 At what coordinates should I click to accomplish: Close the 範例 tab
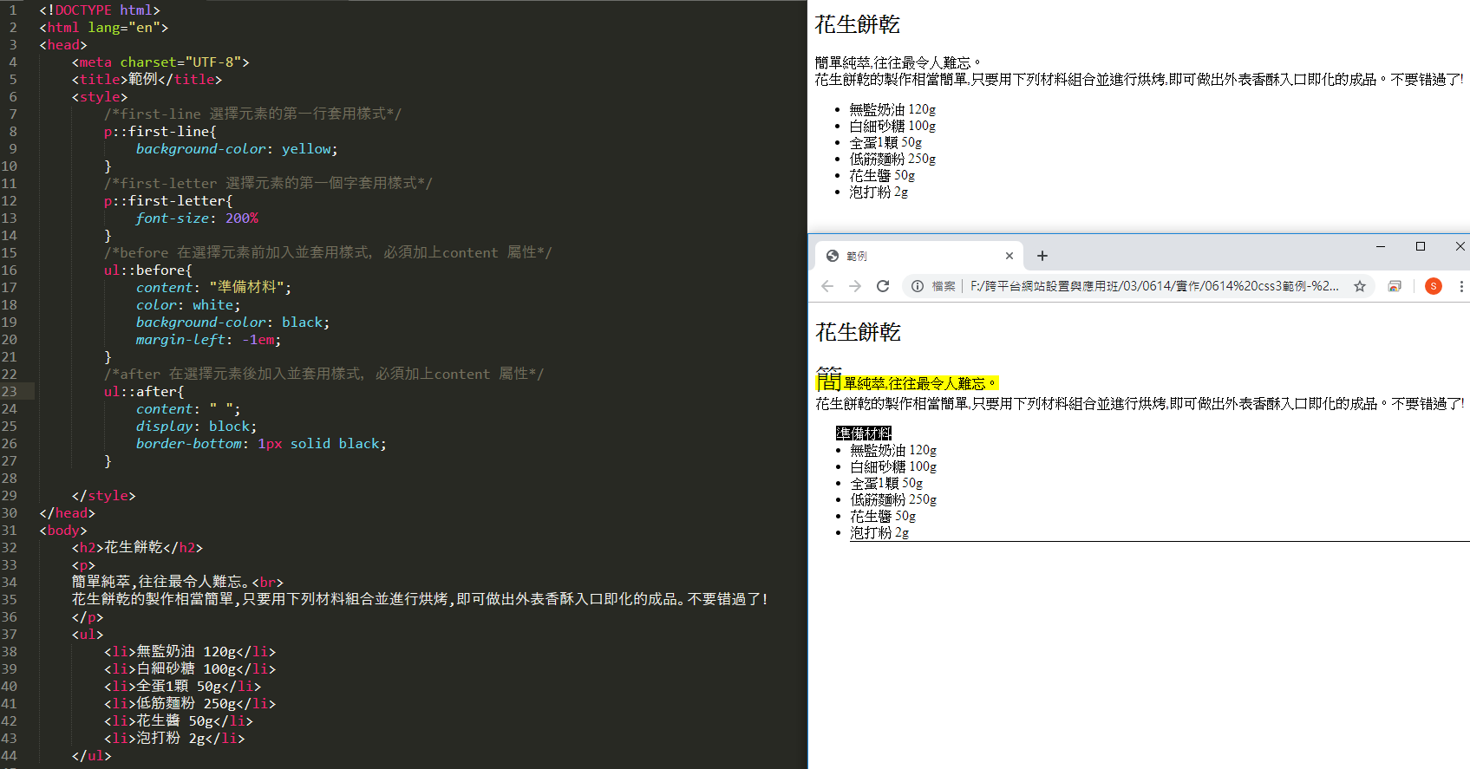point(1009,256)
